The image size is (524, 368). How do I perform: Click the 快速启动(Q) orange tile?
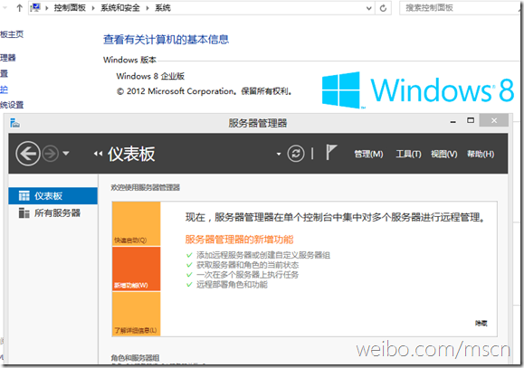point(137,223)
